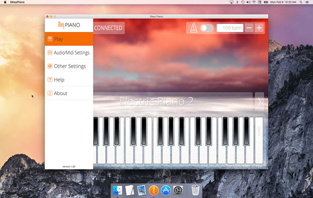This screenshot has width=313, height=198.
Task: Open the Play tab in sidebar
Action: click(x=69, y=39)
